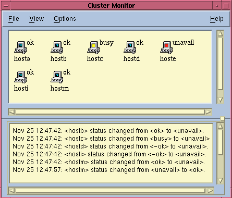Click the 'hosti' label
232x198 pixels.
[21, 89]
